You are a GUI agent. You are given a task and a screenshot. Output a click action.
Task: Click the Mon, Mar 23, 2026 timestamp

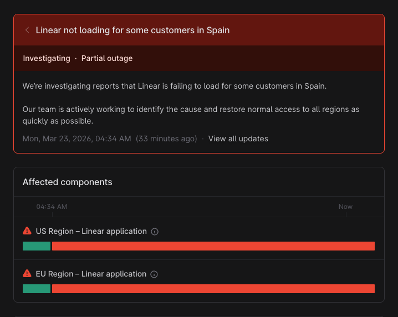click(76, 139)
